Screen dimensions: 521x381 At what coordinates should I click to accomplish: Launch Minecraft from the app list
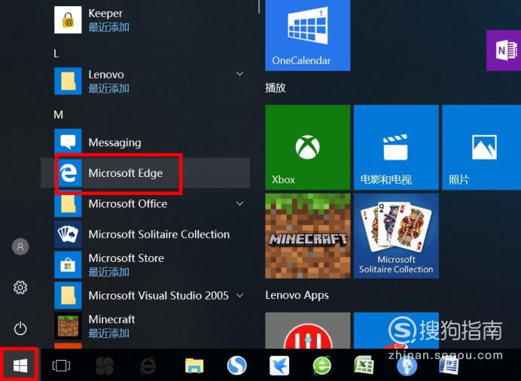[145, 325]
